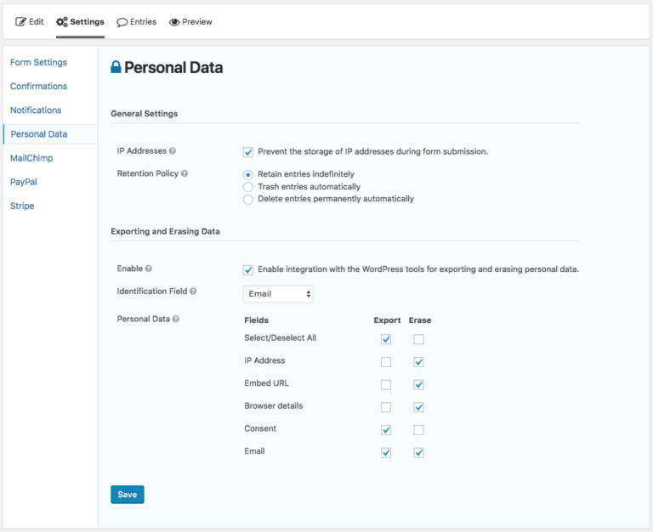Viewport: 653px width, 532px height.
Task: Open the Entries tab
Action: pyautogui.click(x=137, y=21)
